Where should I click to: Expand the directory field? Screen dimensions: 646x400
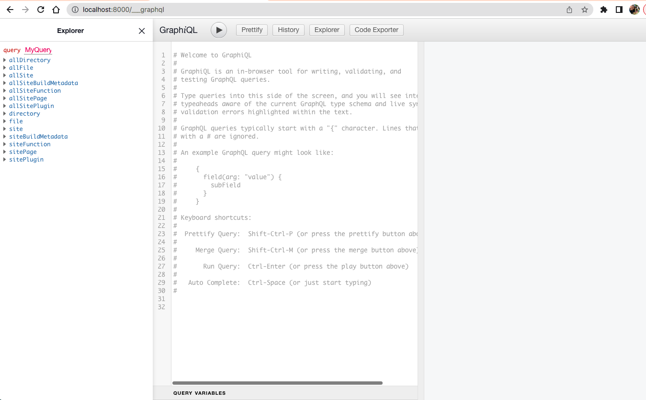tap(24, 114)
